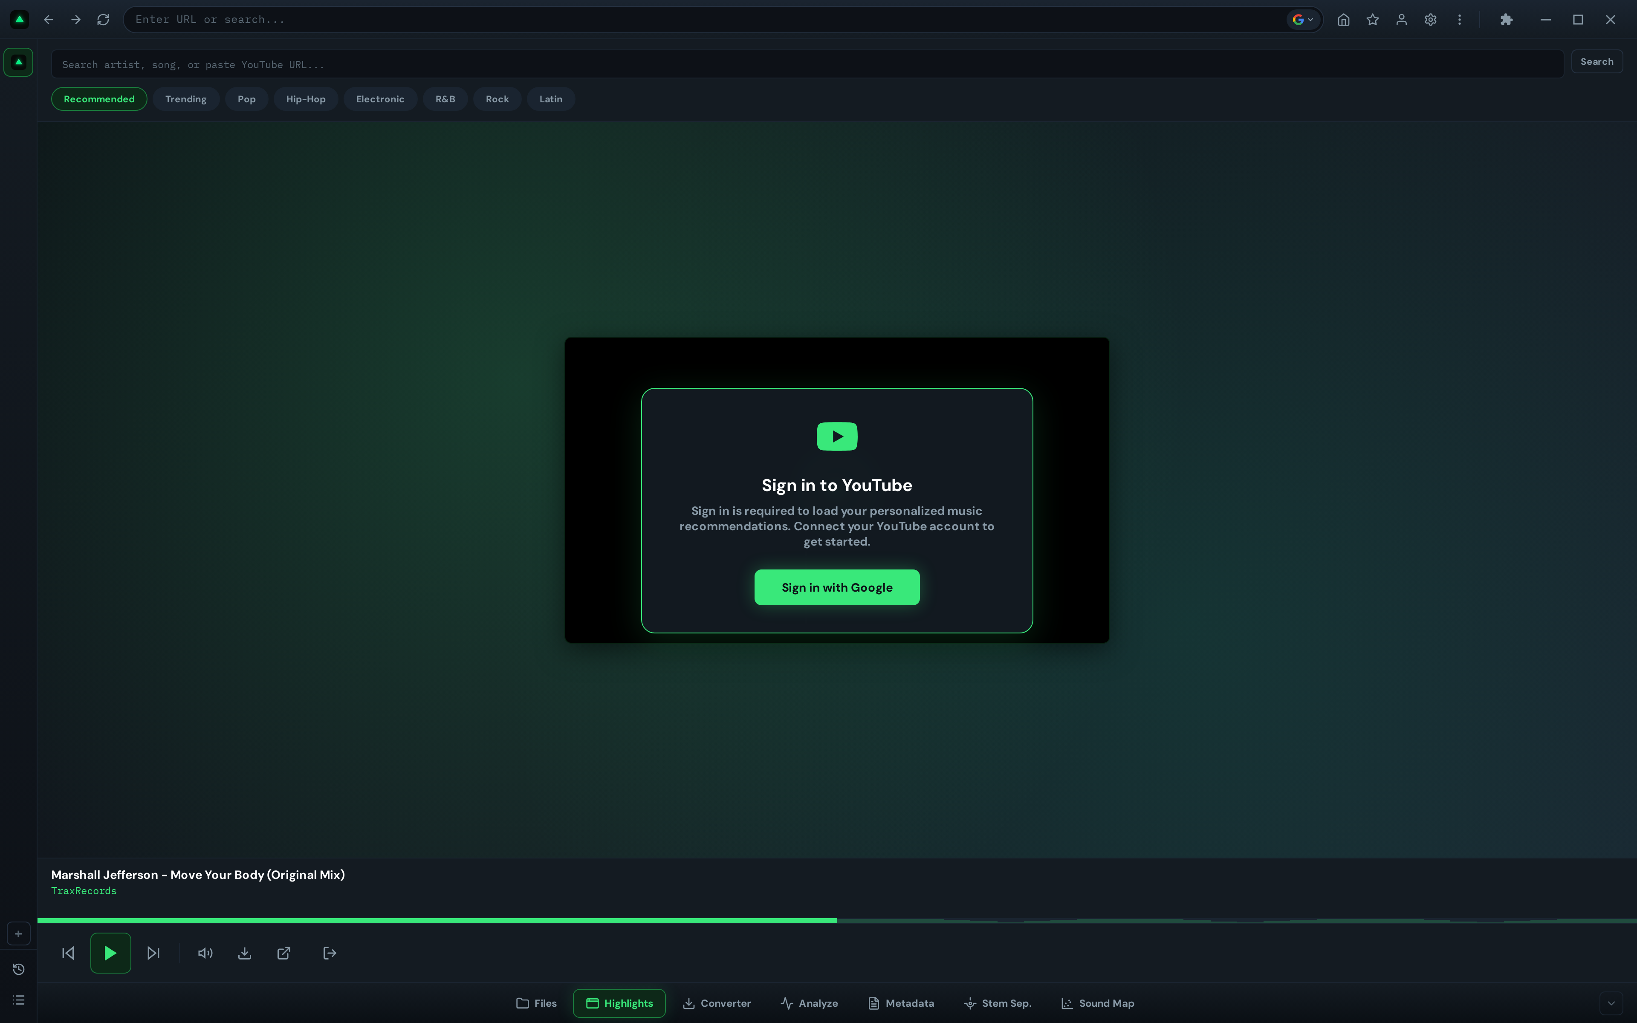The height and width of the screenshot is (1023, 1637).
Task: Open the Analyze tab
Action: pyautogui.click(x=809, y=1003)
